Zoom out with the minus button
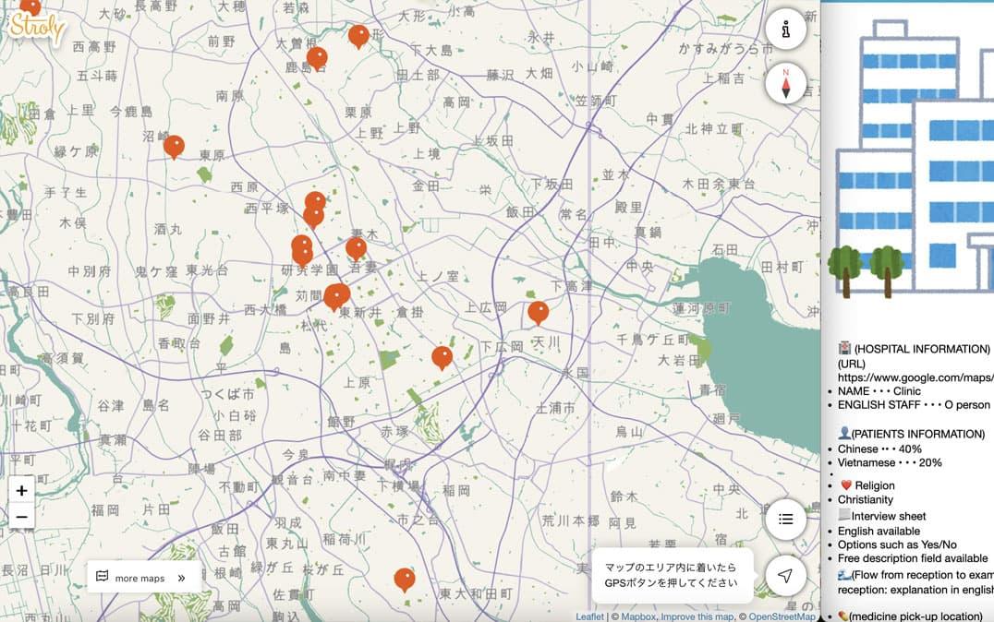Screen dimensions: 994x622 tap(21, 516)
